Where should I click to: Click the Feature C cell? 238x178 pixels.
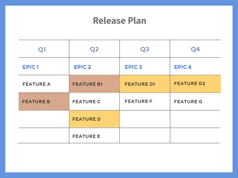coord(87,101)
